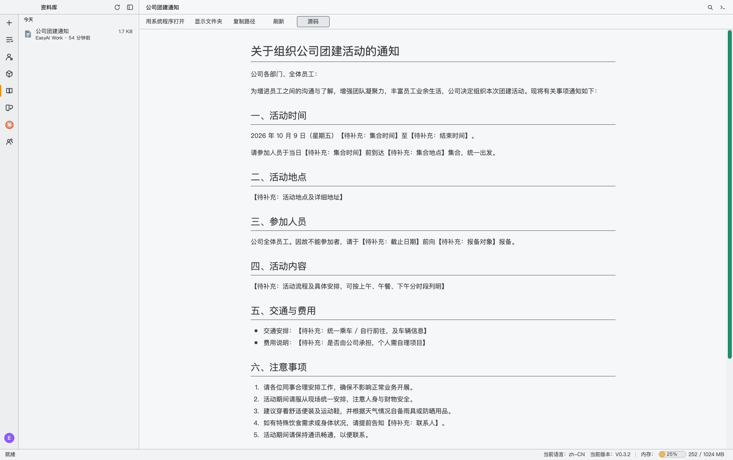This screenshot has width=733, height=460.
Task: Click the 公司团建通知 tab title at top
Action: tap(162, 7)
